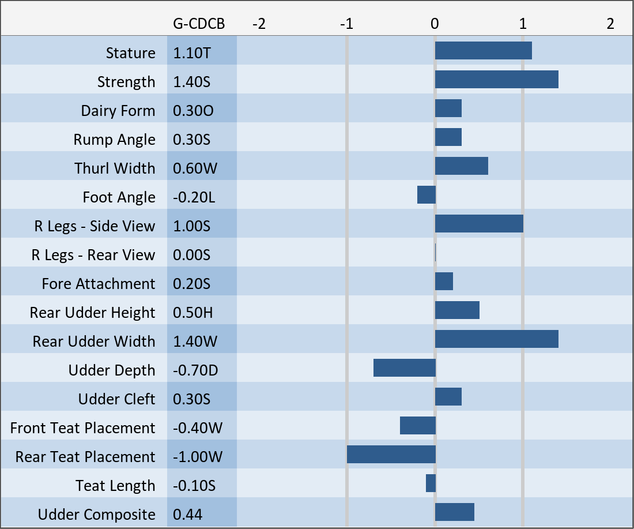Click the Strength value 1.40S
The width and height of the screenshot is (634, 529).
pos(192,82)
